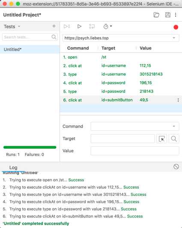Search tests magnifier icon
The image size is (182, 228).
coord(54,37)
